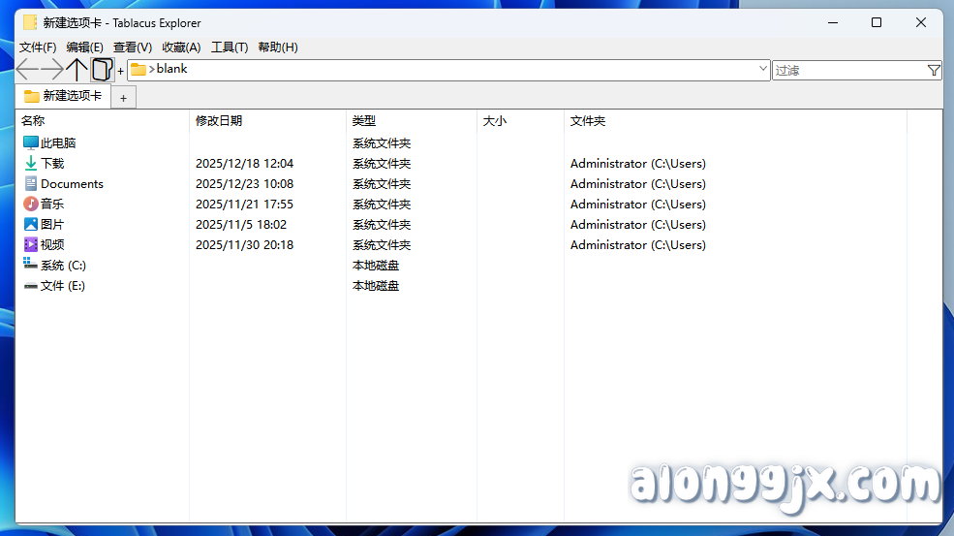Sort by 大小 column header
The width and height of the screenshot is (954, 536).
coord(520,120)
